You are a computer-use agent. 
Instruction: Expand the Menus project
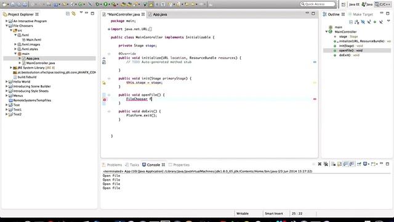click(x=7, y=96)
